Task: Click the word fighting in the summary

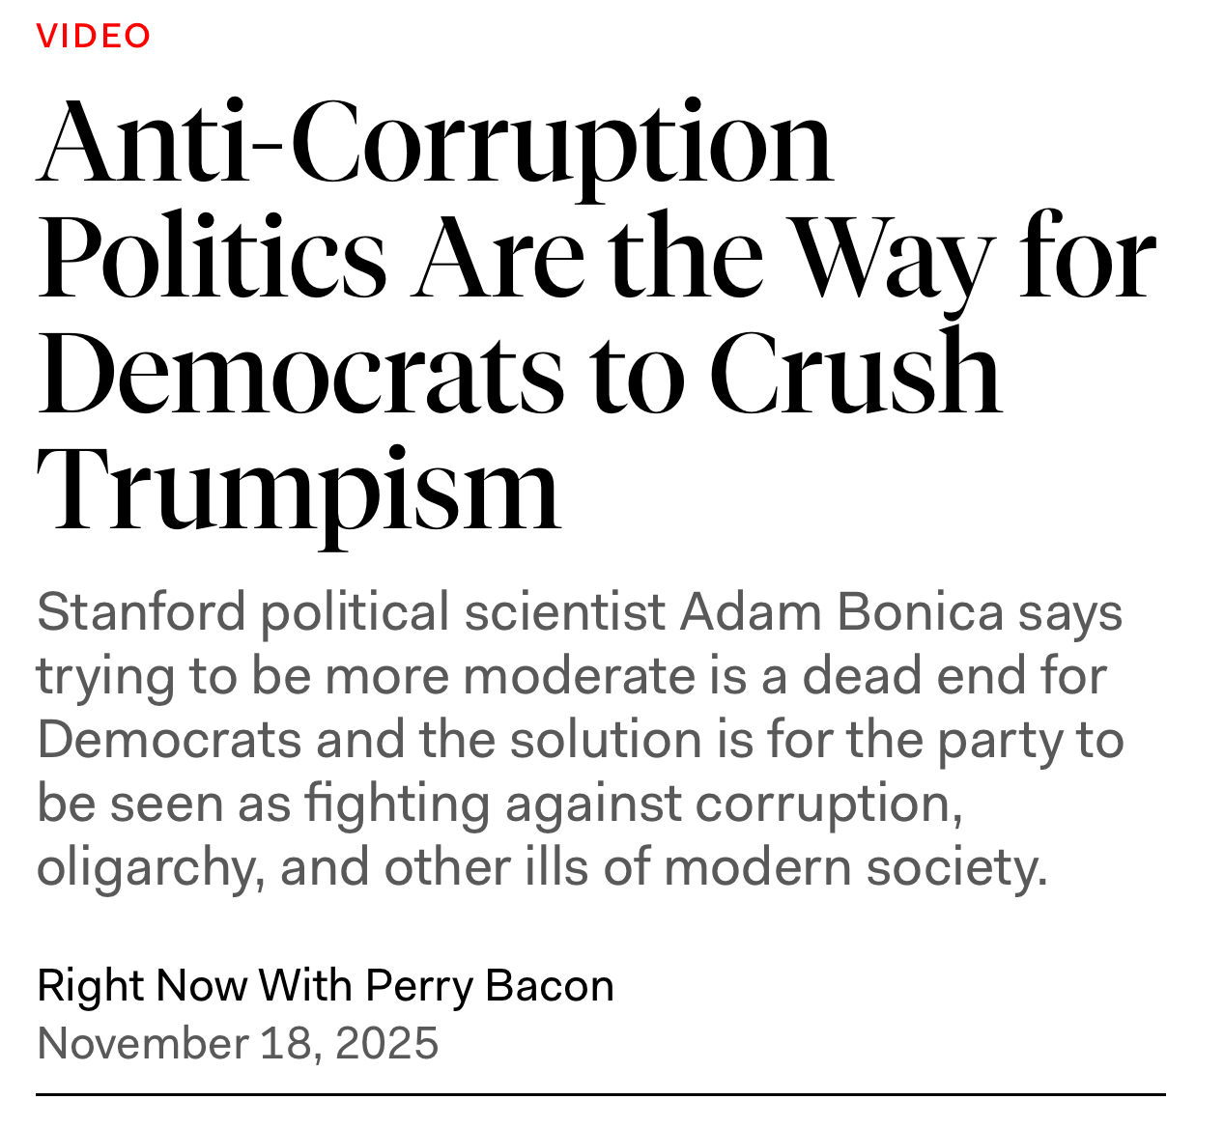Action: 397,804
